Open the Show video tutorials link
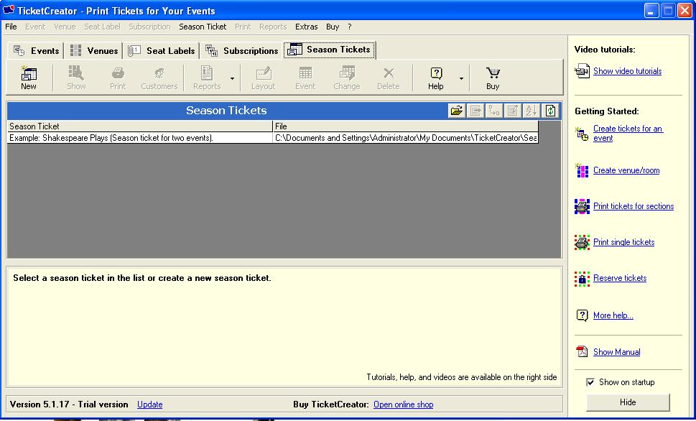The height and width of the screenshot is (421, 696). tap(627, 71)
